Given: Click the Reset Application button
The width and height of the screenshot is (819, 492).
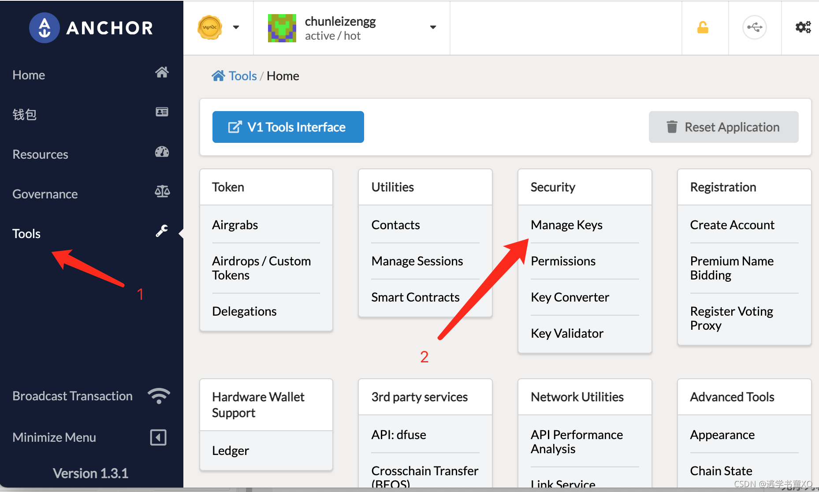Looking at the screenshot, I should 723,127.
